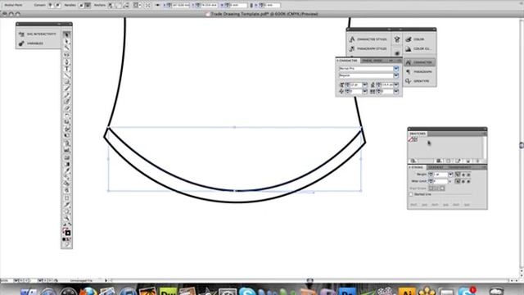The width and height of the screenshot is (524, 295).
Task: Select the Lasso tool
Action: [x=67, y=55]
